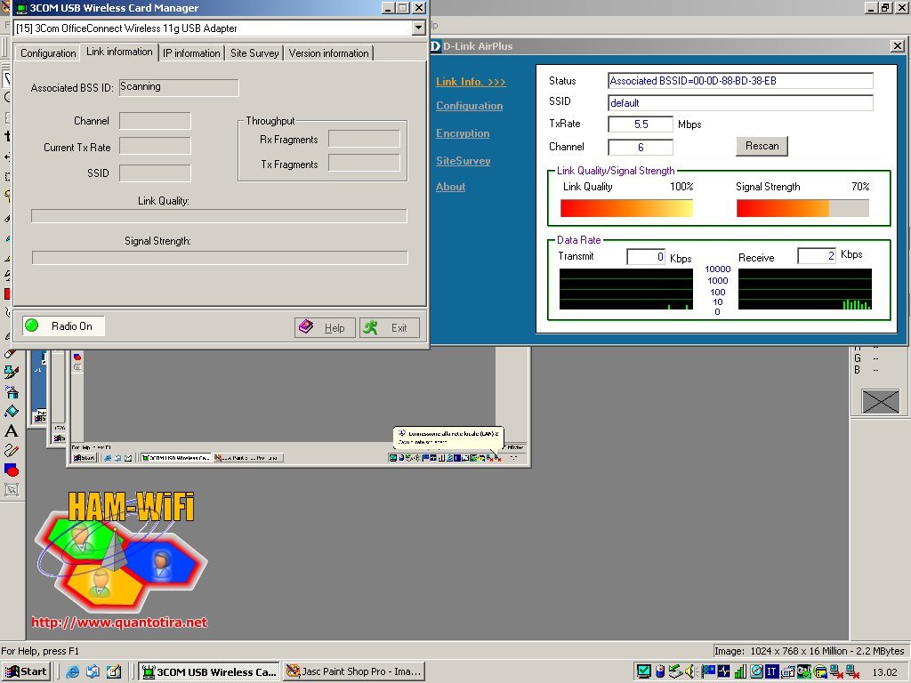Click the green signal bars tray icon

739,672
